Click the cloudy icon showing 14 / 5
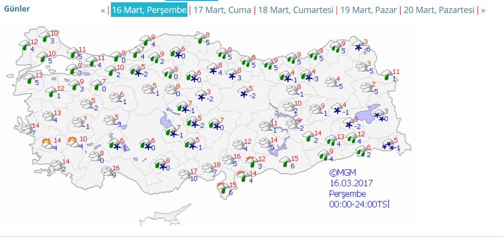Screen dimensions: 503x237 point(265,143)
